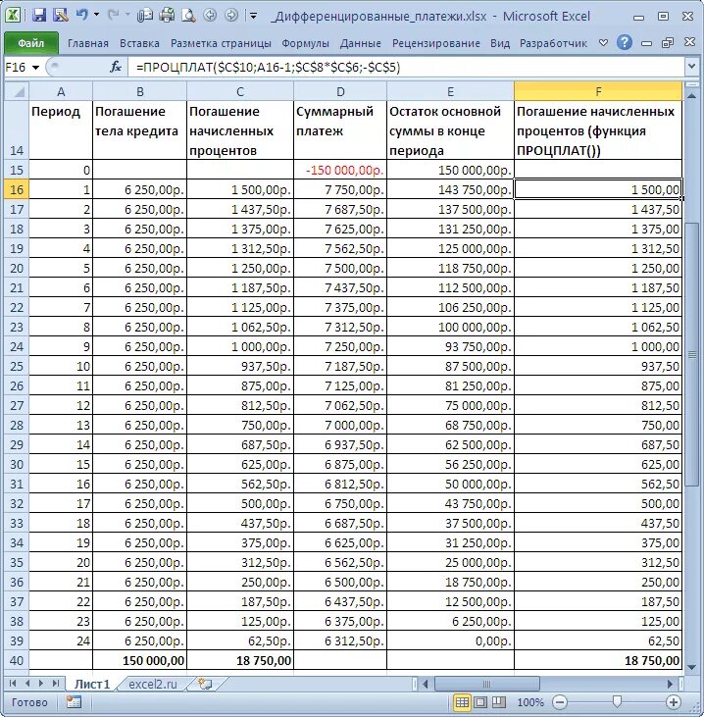Minimize the workbook window inside Excel
Screen dimensions: 704x717
646,43
